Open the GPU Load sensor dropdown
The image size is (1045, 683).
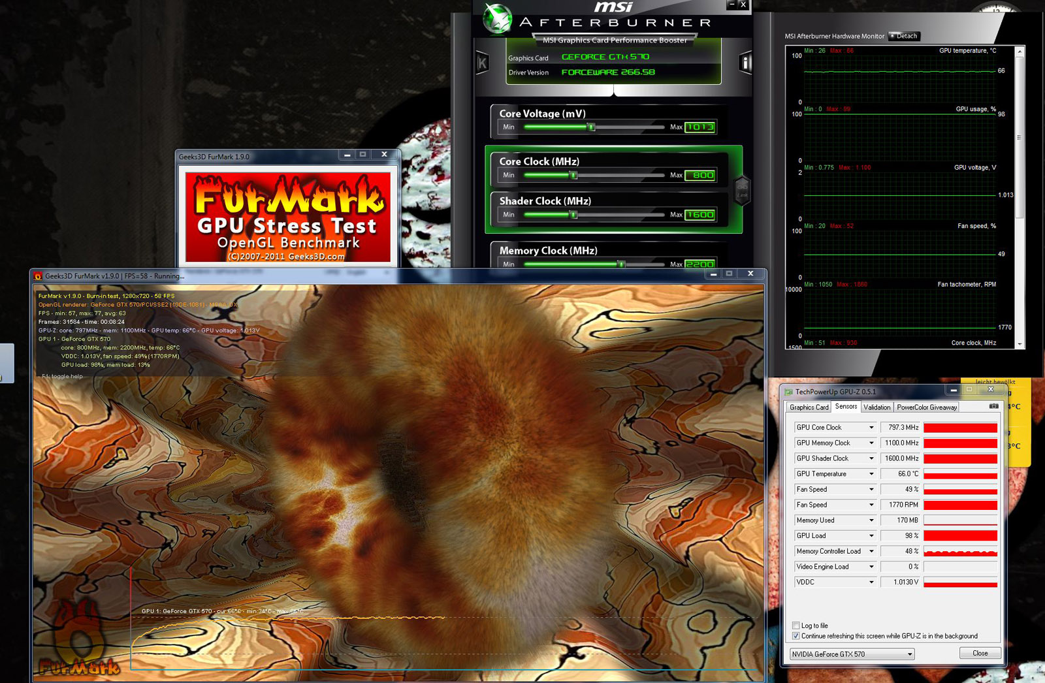click(871, 536)
